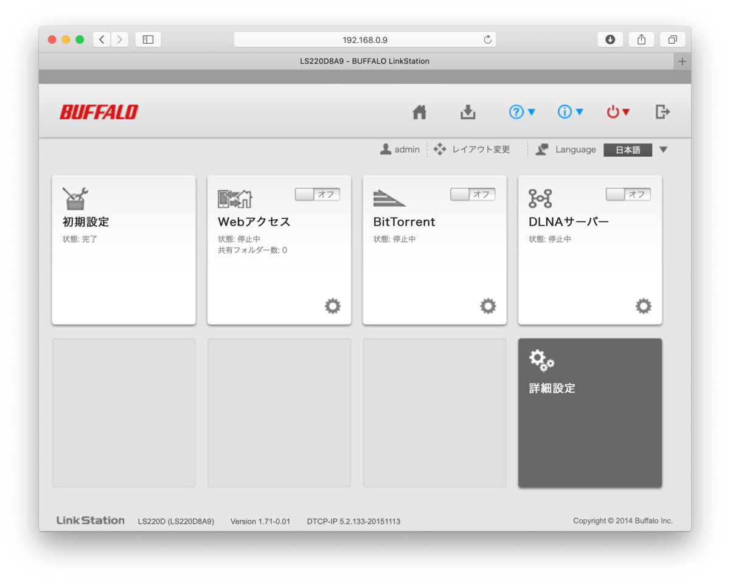Click the Webアクセス card icon
The image size is (730, 583).
235,199
